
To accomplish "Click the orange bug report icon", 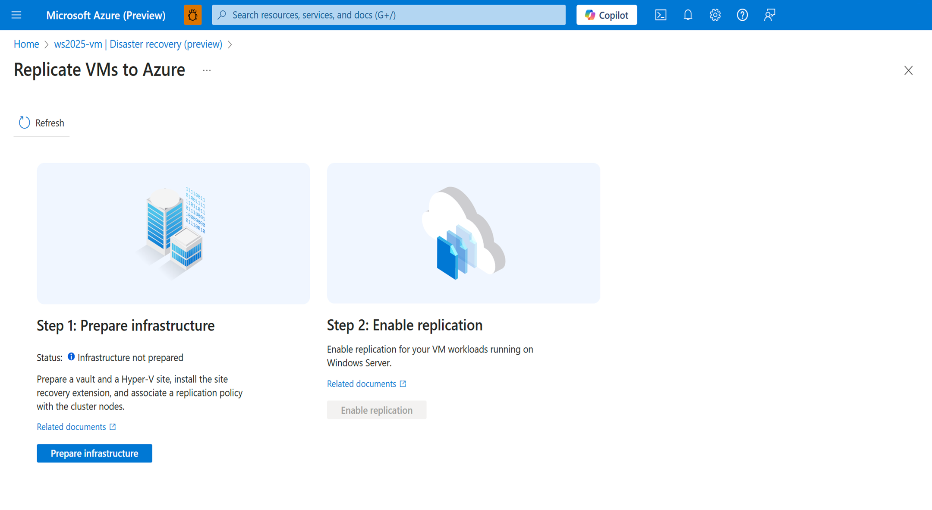I will (x=193, y=15).
